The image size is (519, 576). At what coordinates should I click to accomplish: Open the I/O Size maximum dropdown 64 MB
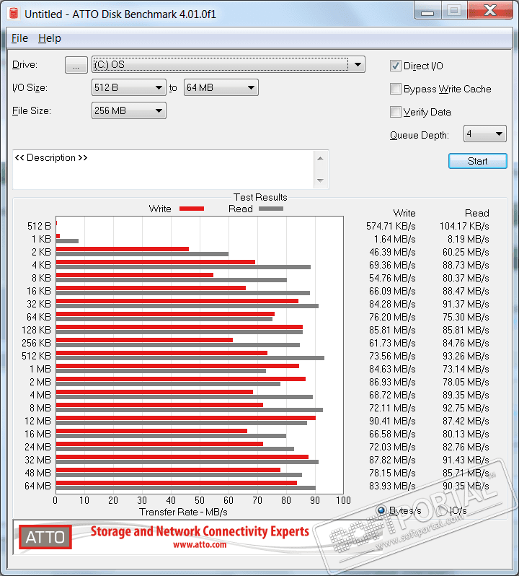click(221, 87)
